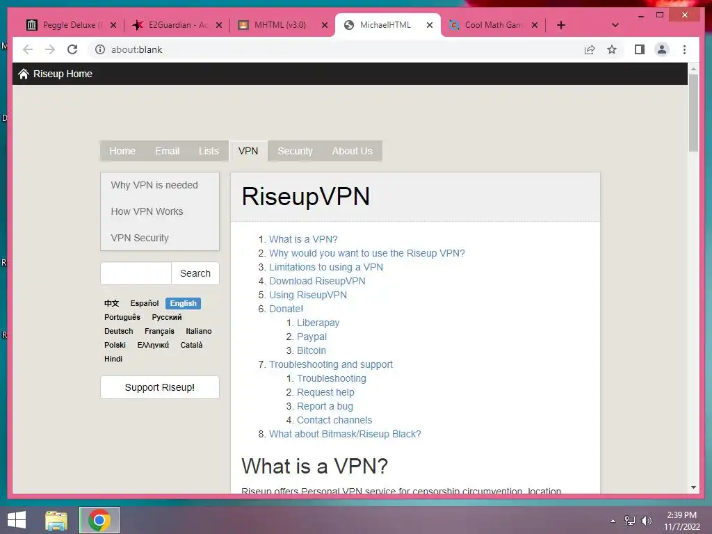Click the browser forward arrow
Viewport: 712px width, 534px height.
tap(50, 49)
